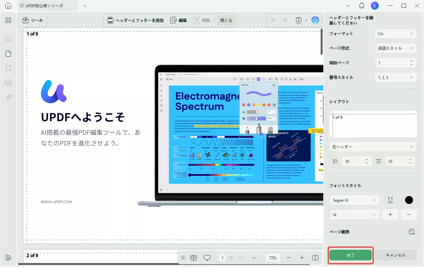Go to previous page arrow
The image size is (424, 267).
(241, 258)
